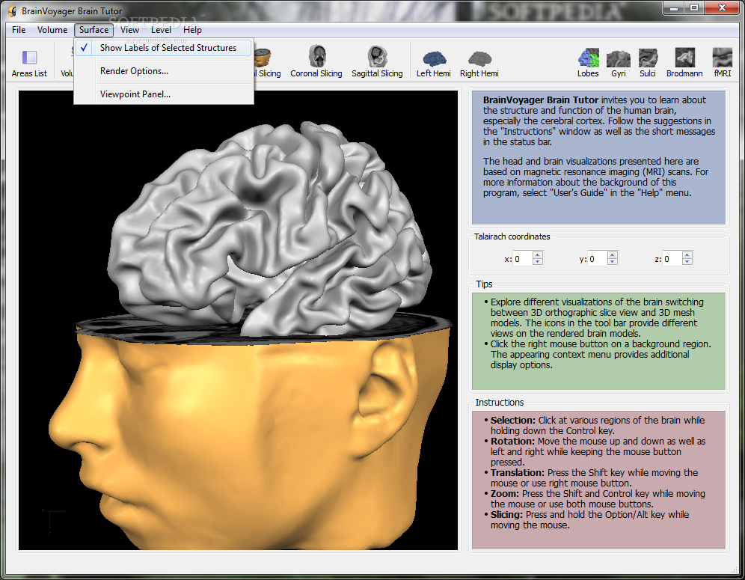Click the 'Talairach coordinates' group label

(x=512, y=236)
